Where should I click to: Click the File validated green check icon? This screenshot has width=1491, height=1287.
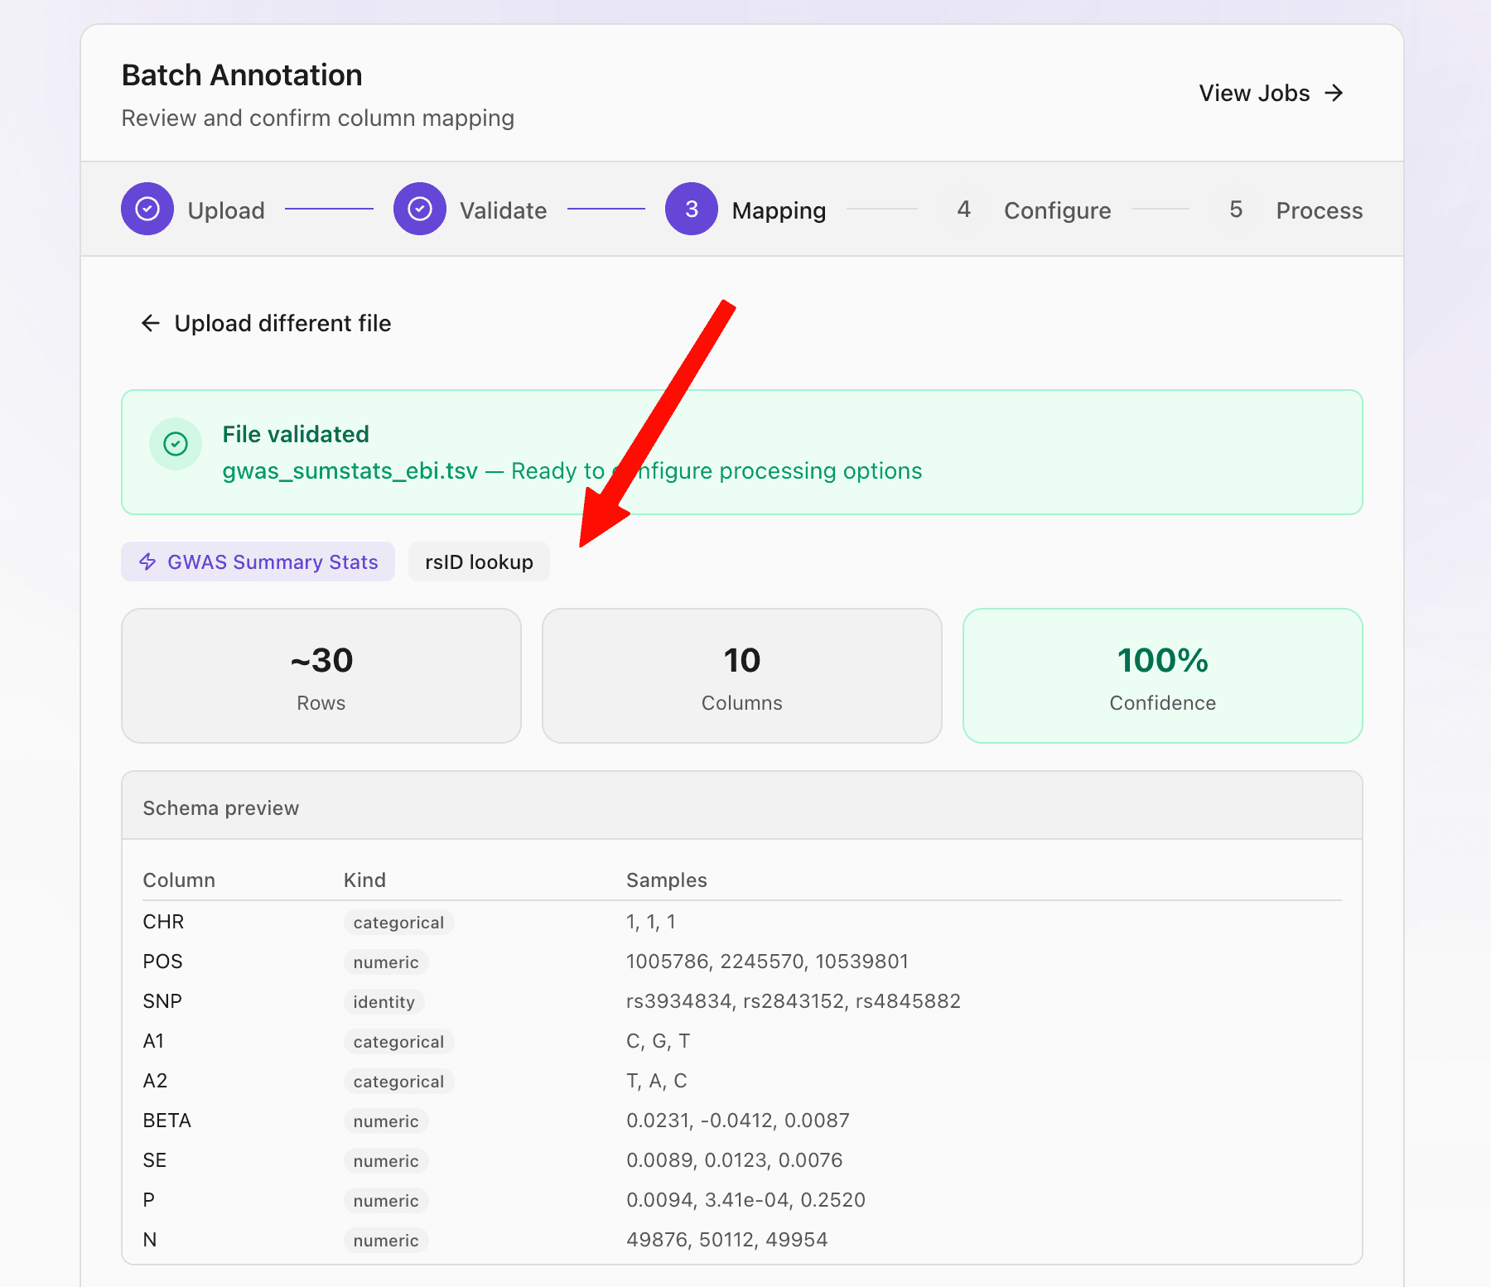[176, 444]
